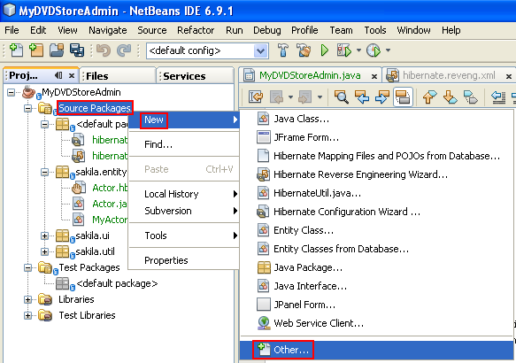516x363 pixels.
Task: Run the project with green arrow
Action: point(325,50)
